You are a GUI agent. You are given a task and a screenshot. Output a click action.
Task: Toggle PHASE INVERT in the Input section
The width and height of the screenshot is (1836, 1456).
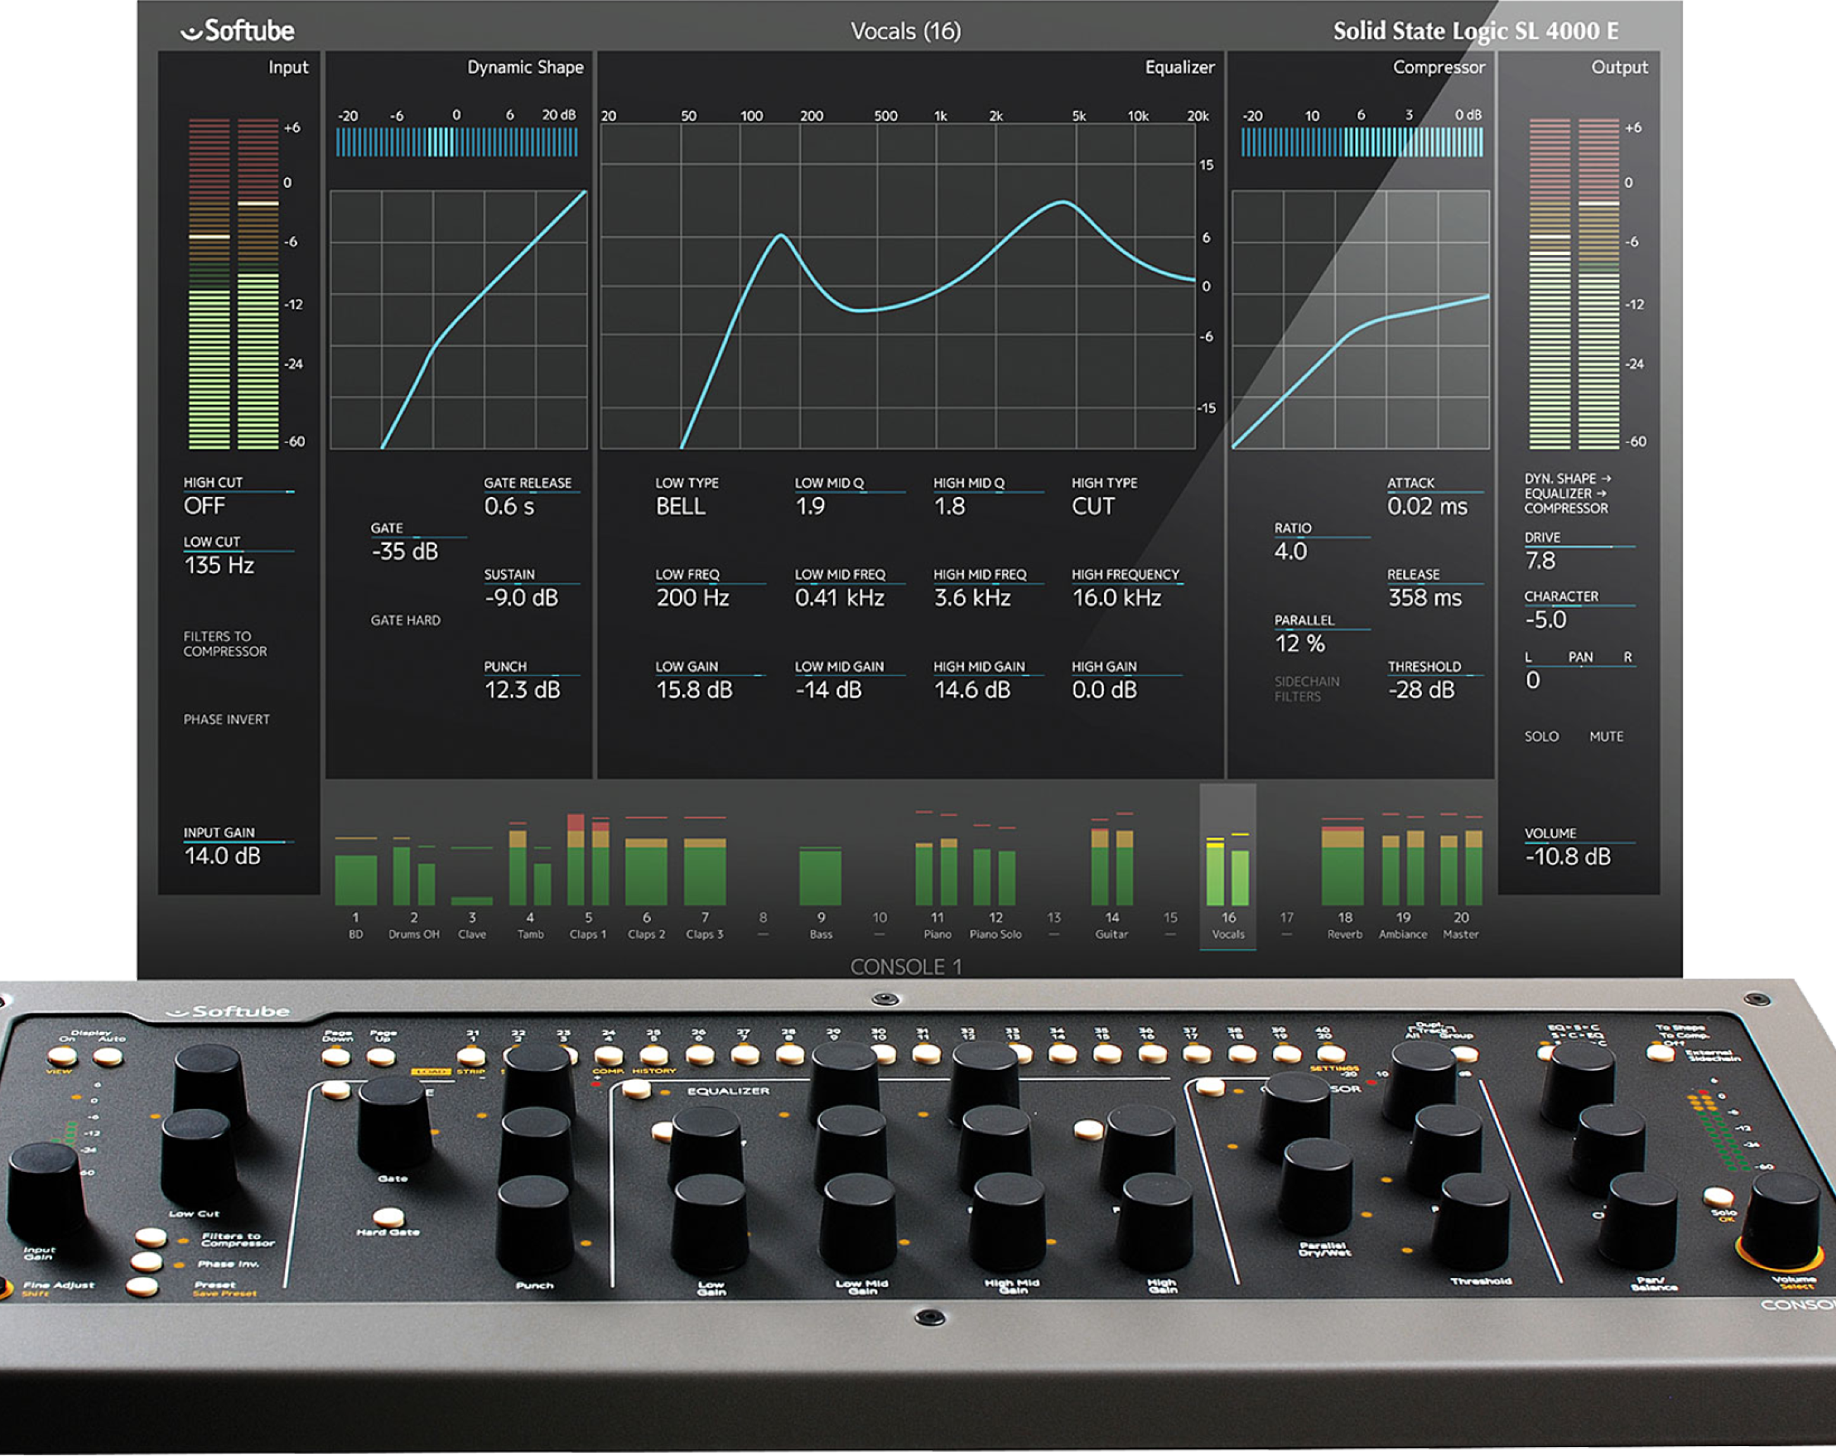pos(227,720)
